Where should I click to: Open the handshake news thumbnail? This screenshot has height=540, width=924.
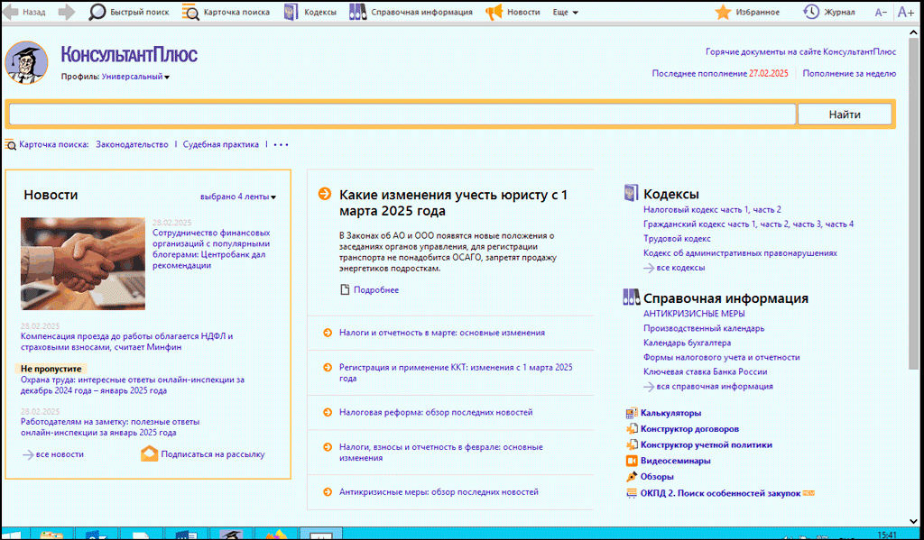83,264
